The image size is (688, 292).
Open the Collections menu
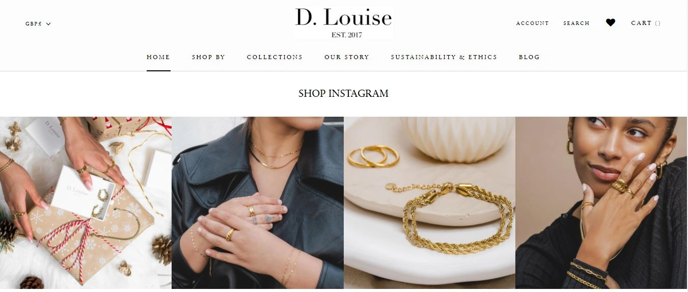pos(274,57)
